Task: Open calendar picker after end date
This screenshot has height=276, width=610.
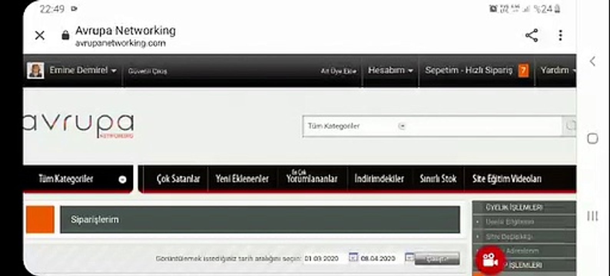Action: [409, 258]
